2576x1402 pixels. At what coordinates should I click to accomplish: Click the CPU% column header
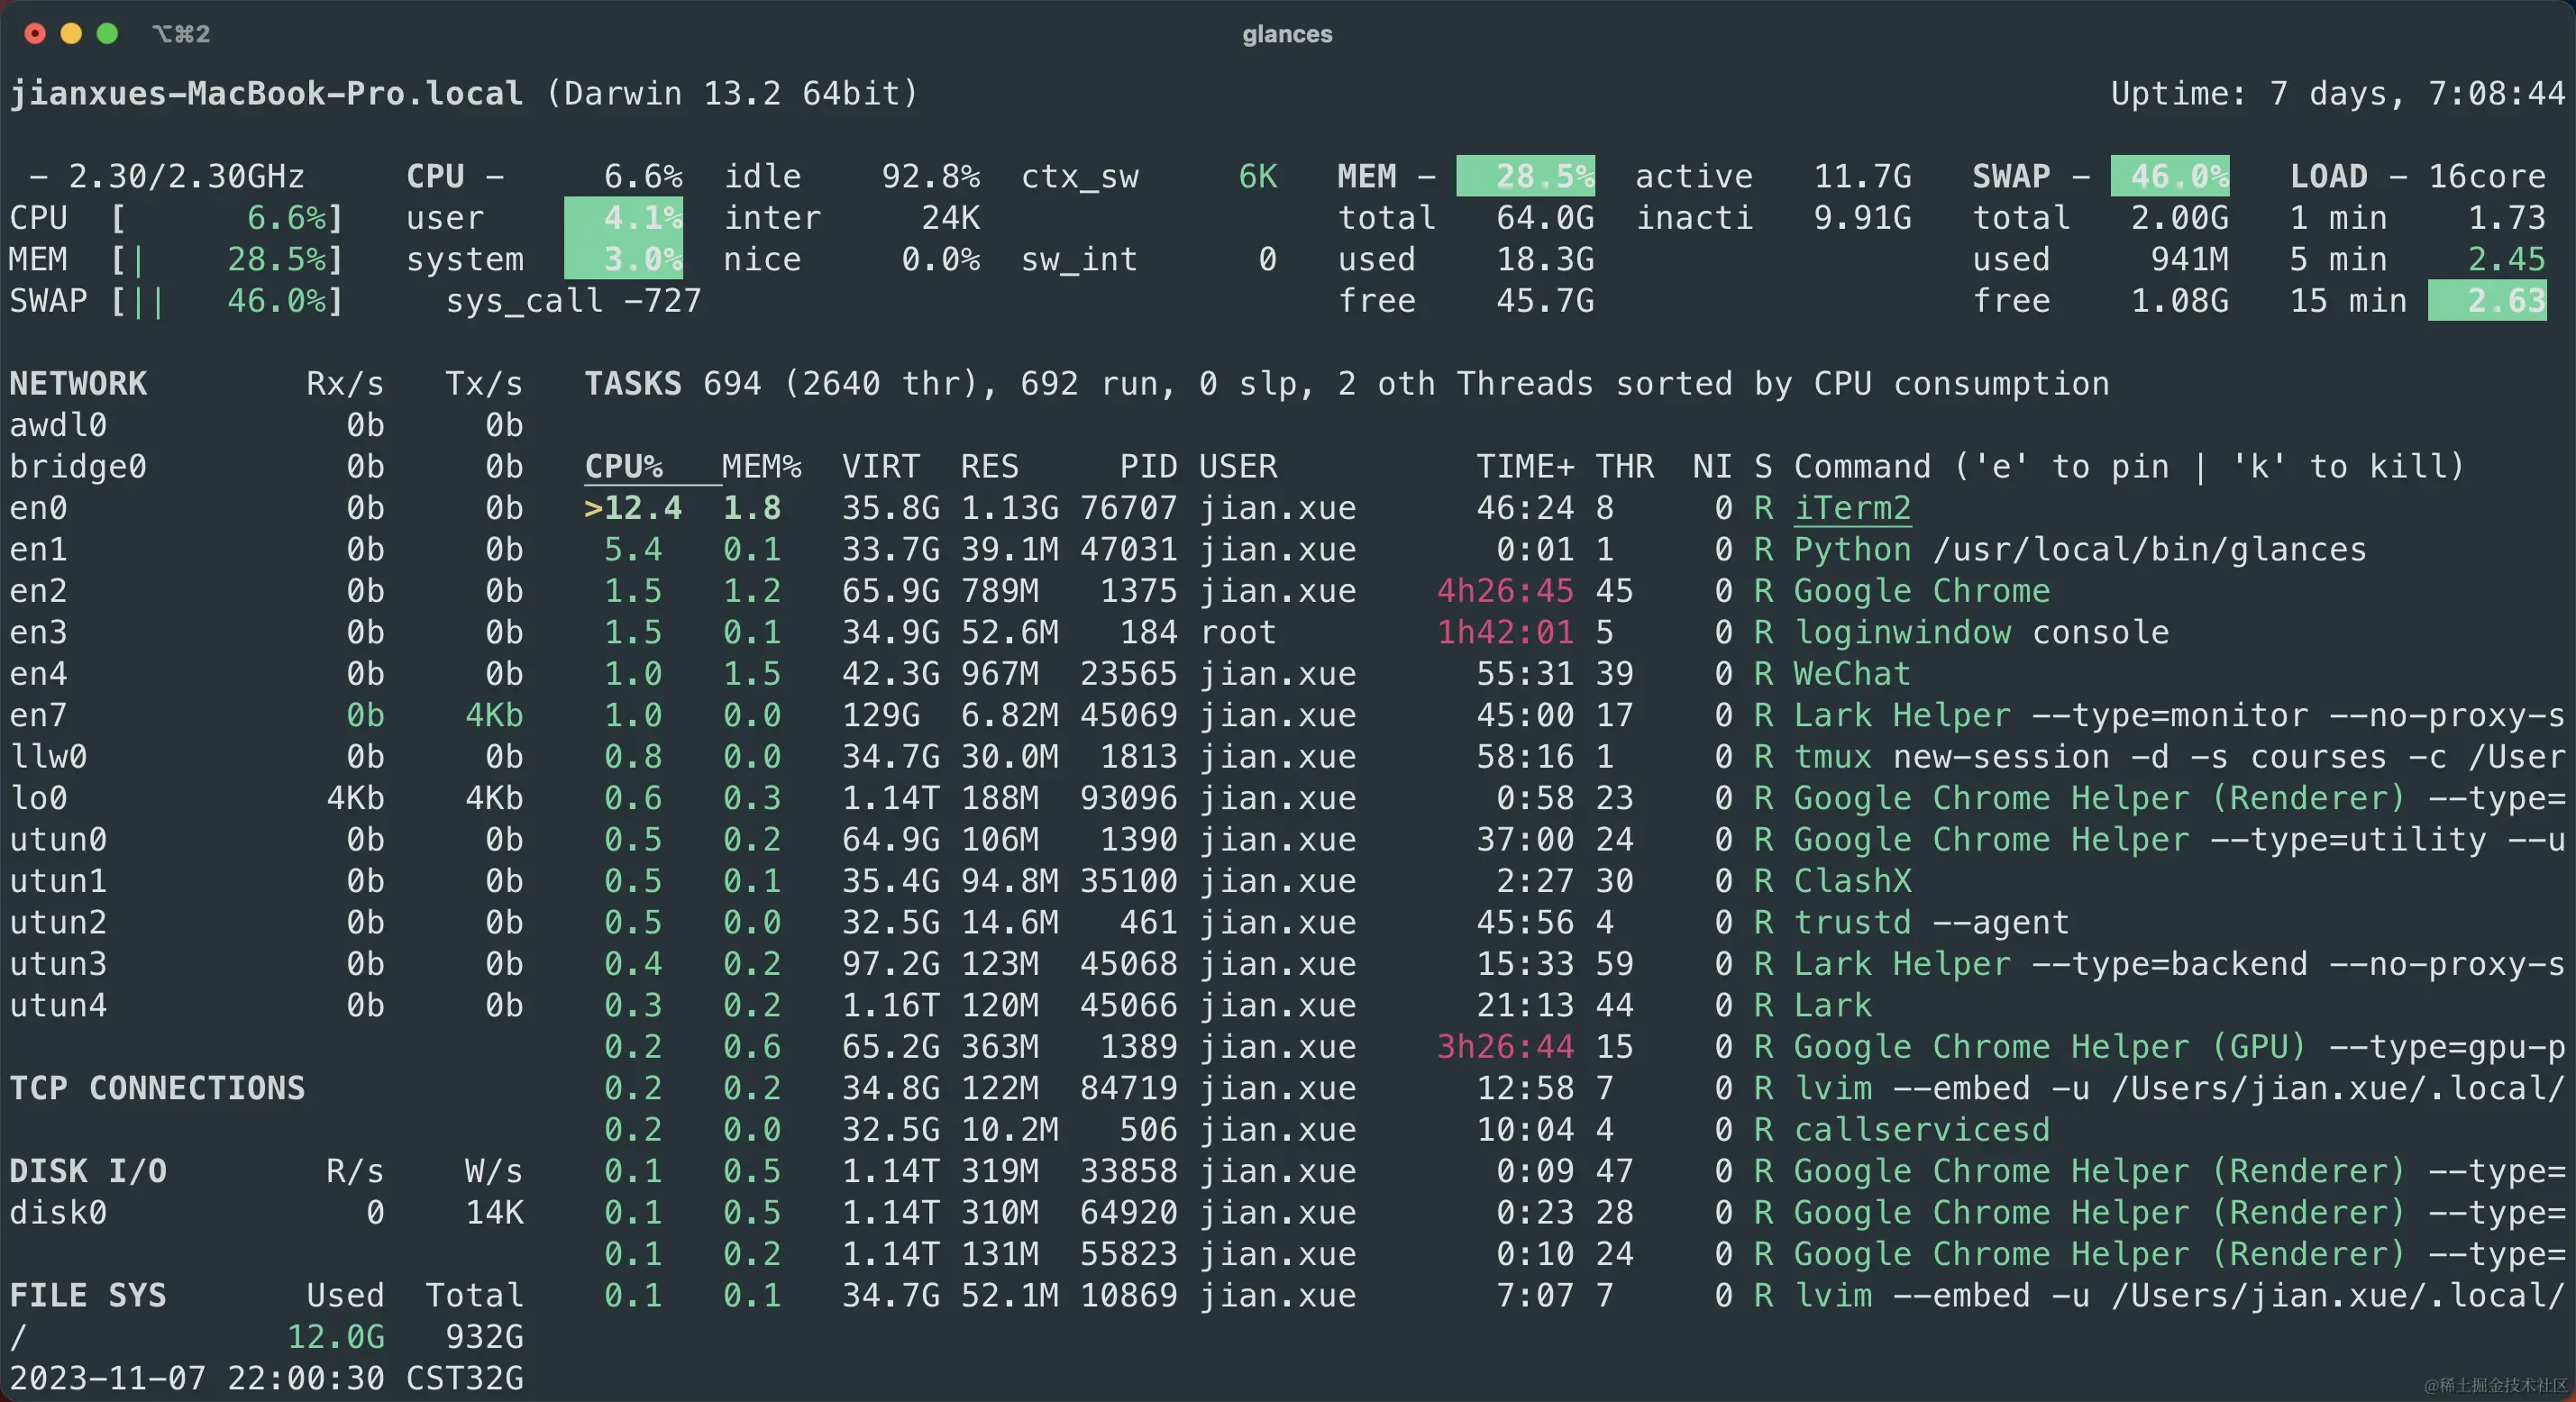coord(623,466)
